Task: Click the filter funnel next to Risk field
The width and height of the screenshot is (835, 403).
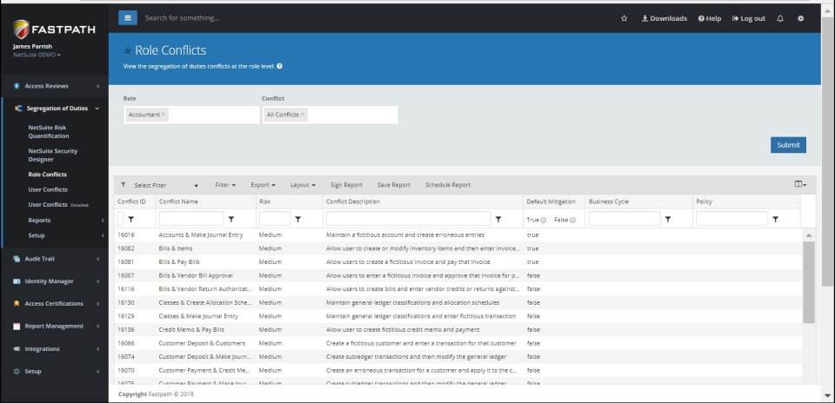Action: coord(298,219)
